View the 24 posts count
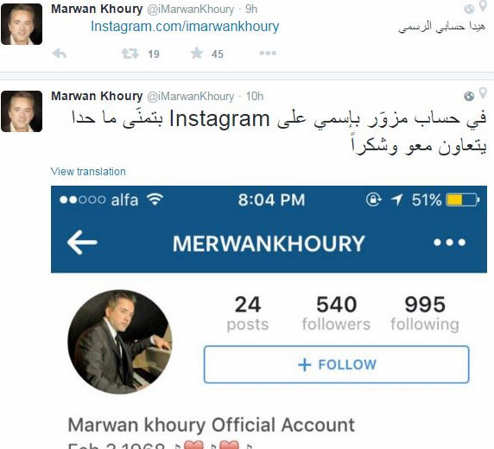494x449 pixels. click(248, 313)
